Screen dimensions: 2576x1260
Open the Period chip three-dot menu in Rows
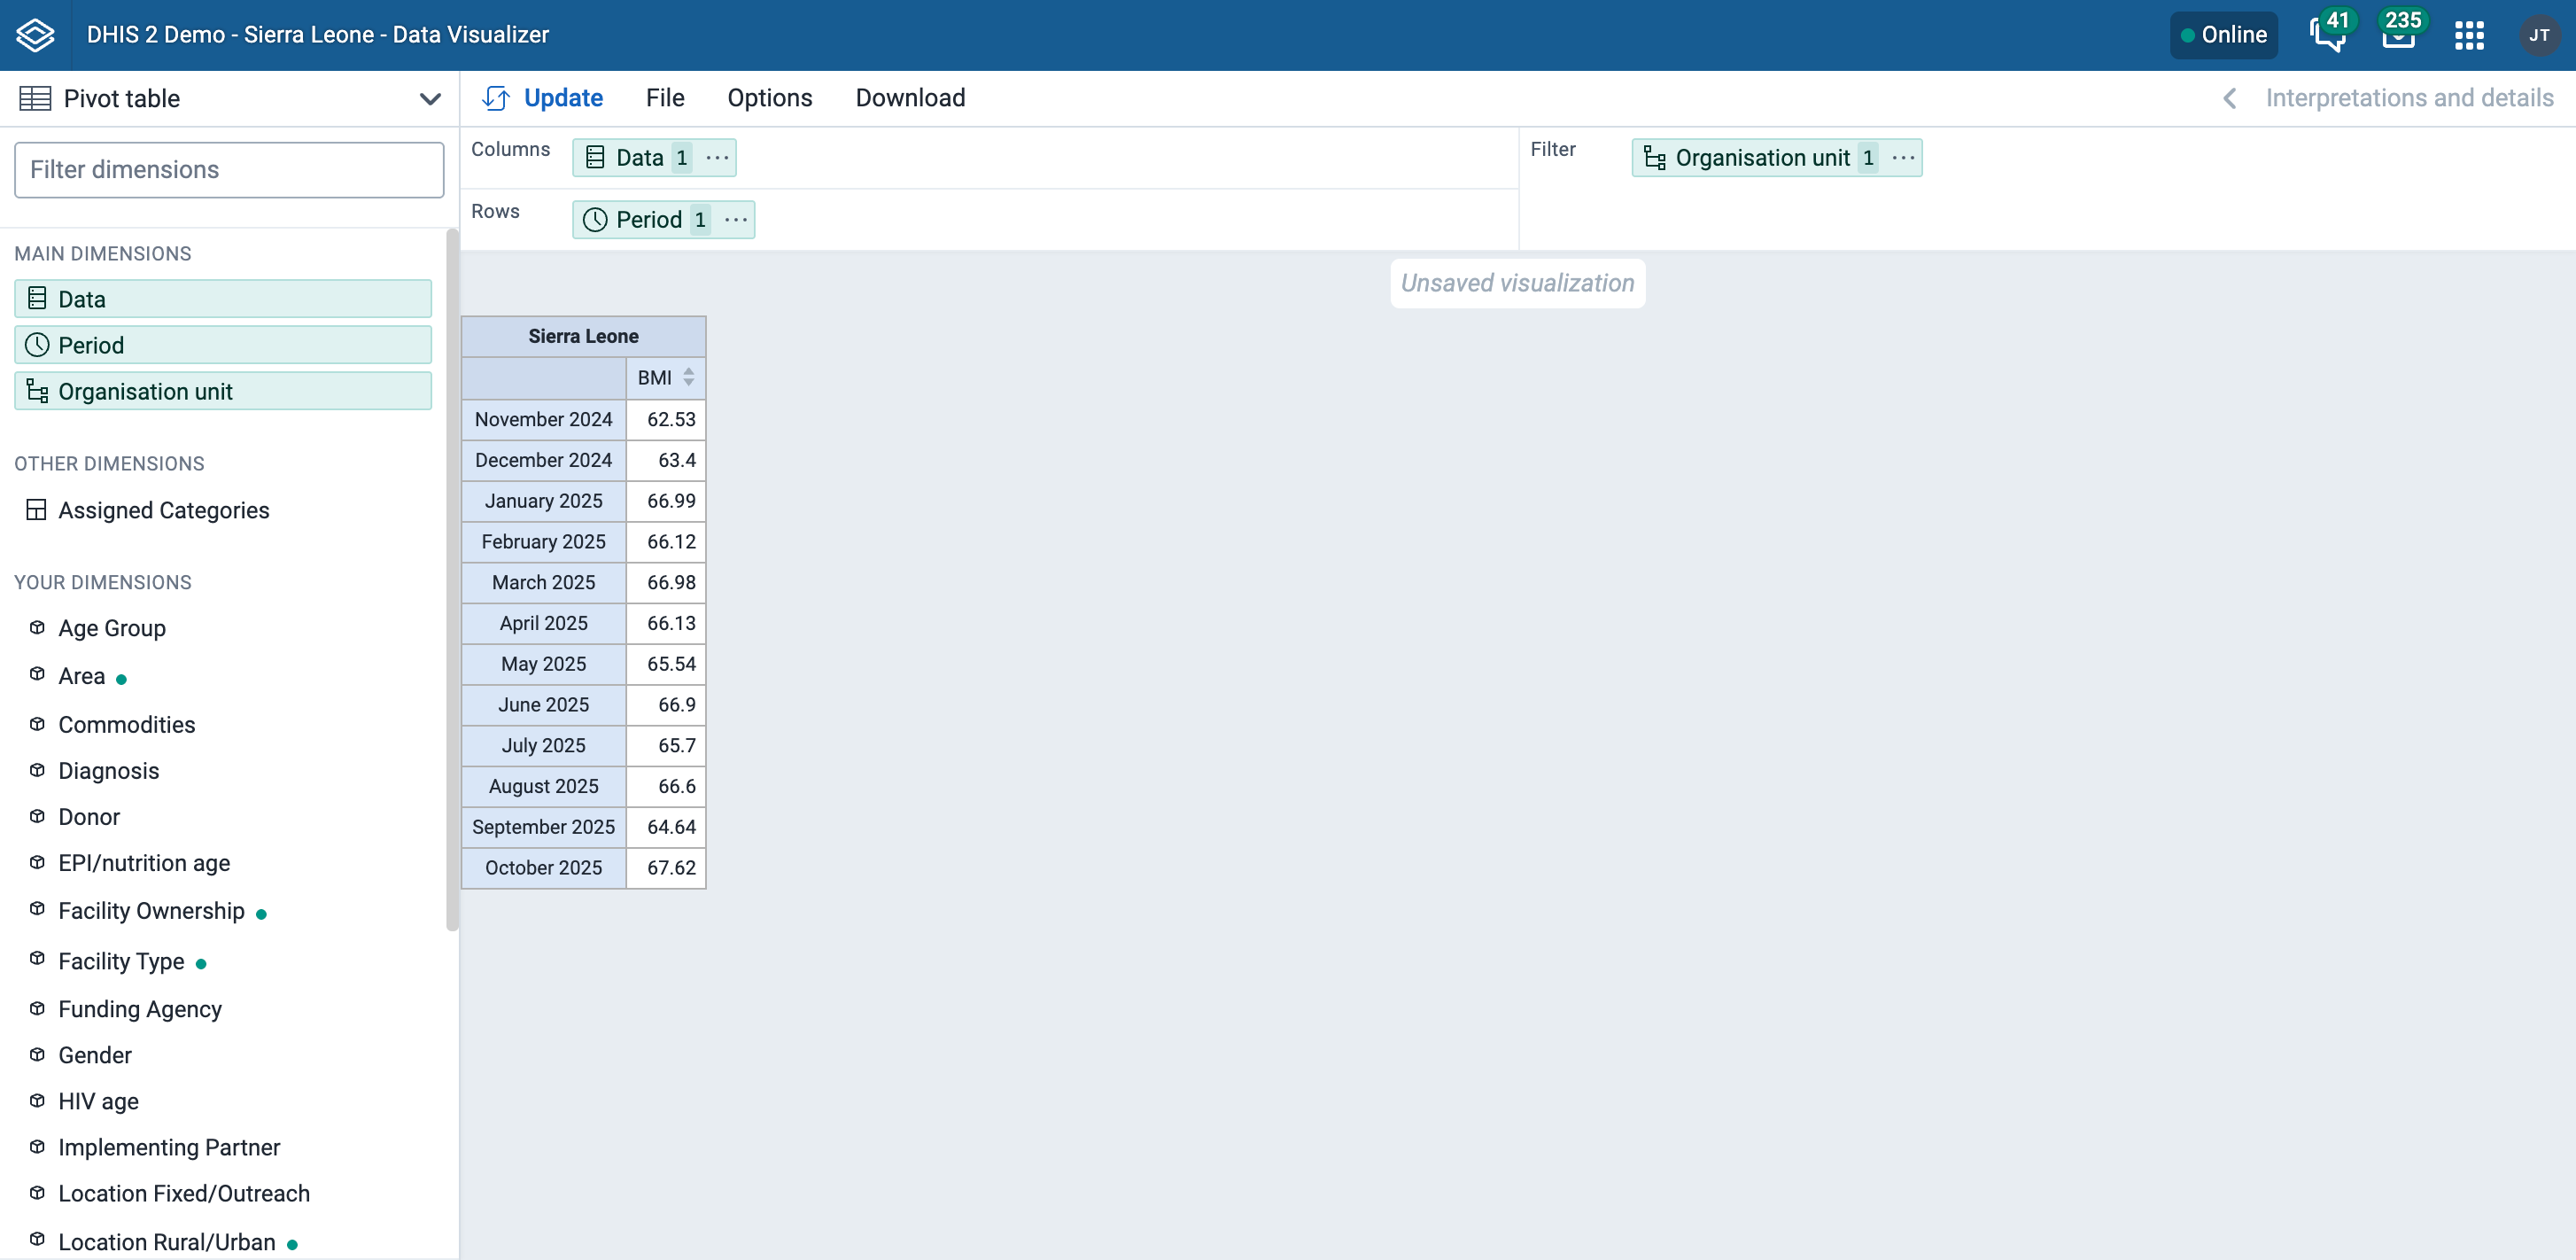pyautogui.click(x=735, y=220)
